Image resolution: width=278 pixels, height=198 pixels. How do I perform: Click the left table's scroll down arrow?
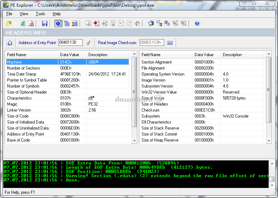click(134, 141)
